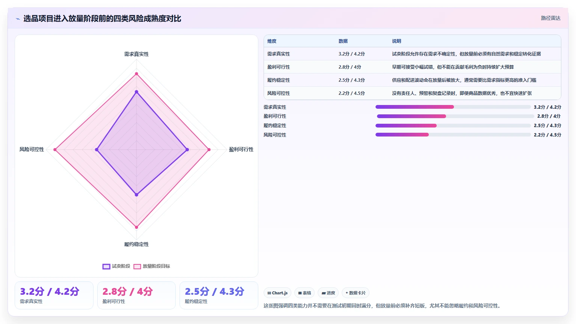Click the 数据卡片 tag
The height and width of the screenshot is (324, 576).
click(x=356, y=293)
